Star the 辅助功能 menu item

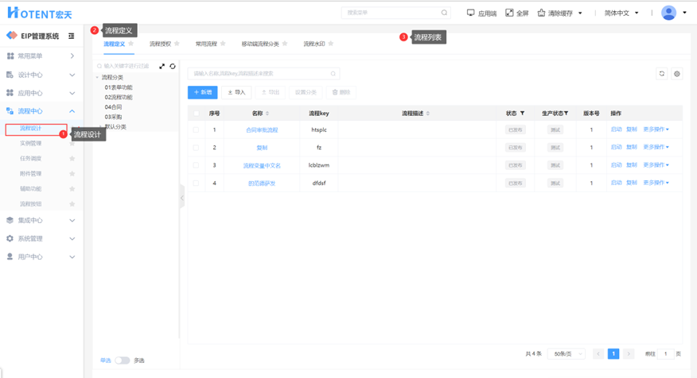[x=72, y=188]
